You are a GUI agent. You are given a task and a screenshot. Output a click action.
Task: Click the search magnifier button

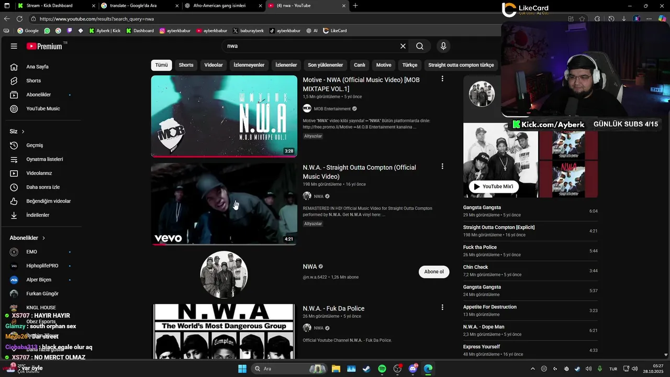420,46
